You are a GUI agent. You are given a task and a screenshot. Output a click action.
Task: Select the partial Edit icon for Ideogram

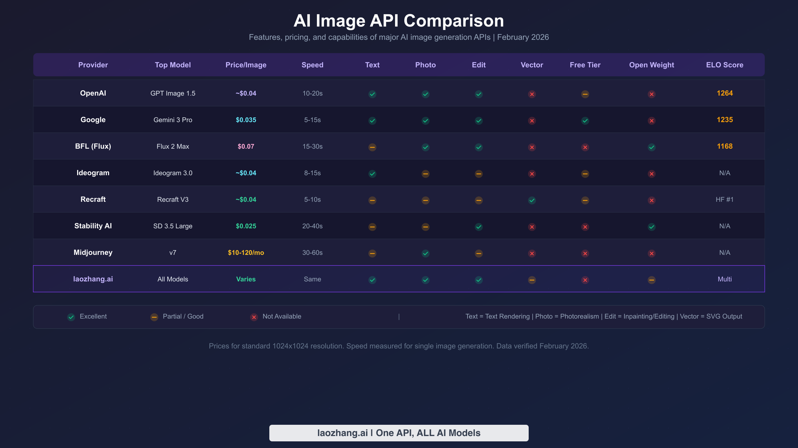[478, 174]
